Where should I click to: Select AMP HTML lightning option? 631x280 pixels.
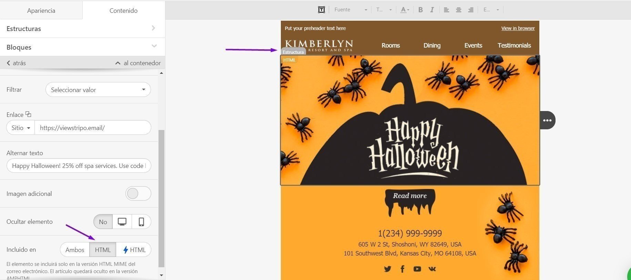[134, 250]
